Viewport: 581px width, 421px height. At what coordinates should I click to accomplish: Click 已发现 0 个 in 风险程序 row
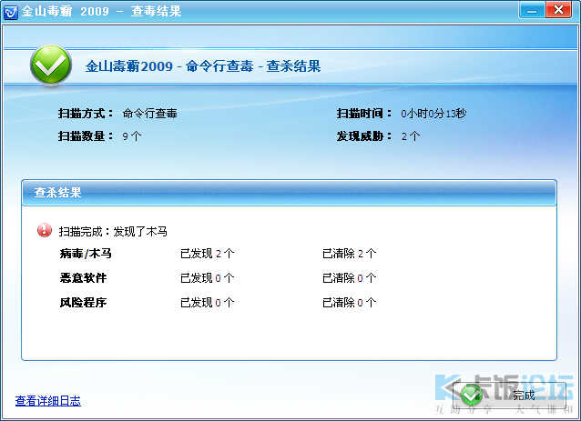207,303
